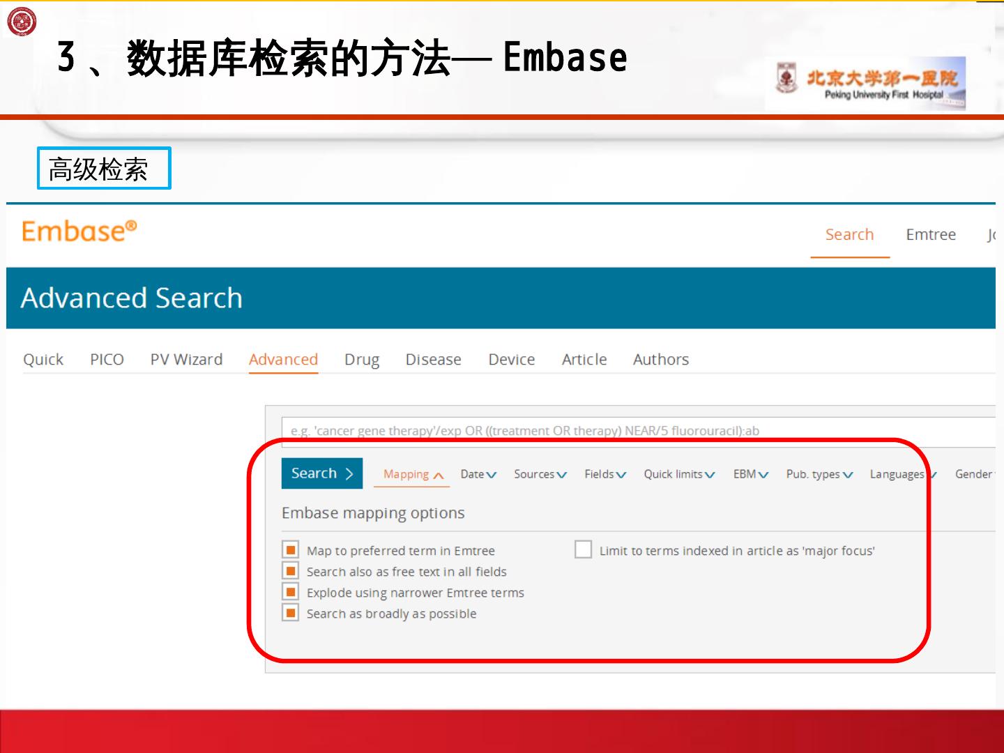The image size is (1004, 753).
Task: Toggle Map to preferred term in Emtree
Action: 291,549
